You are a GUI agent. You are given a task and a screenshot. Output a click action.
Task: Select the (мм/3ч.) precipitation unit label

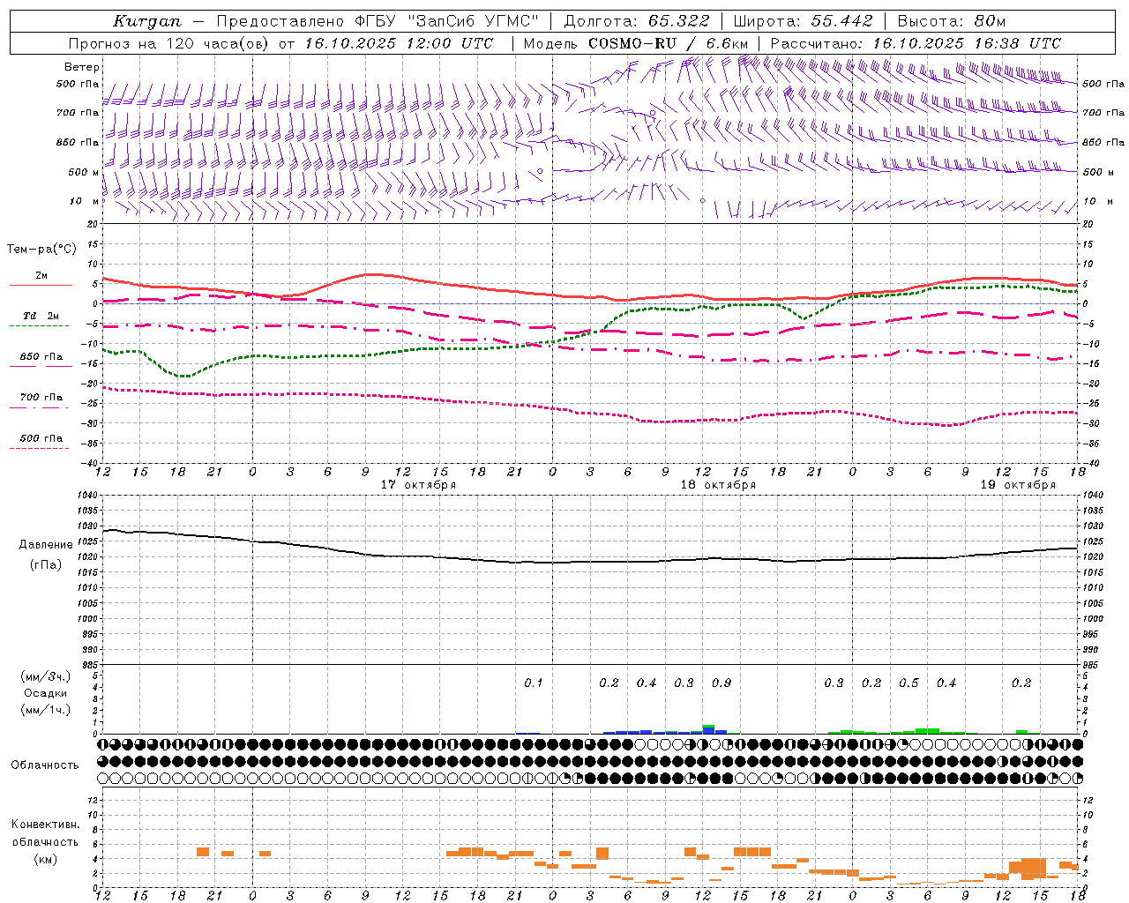[46, 676]
